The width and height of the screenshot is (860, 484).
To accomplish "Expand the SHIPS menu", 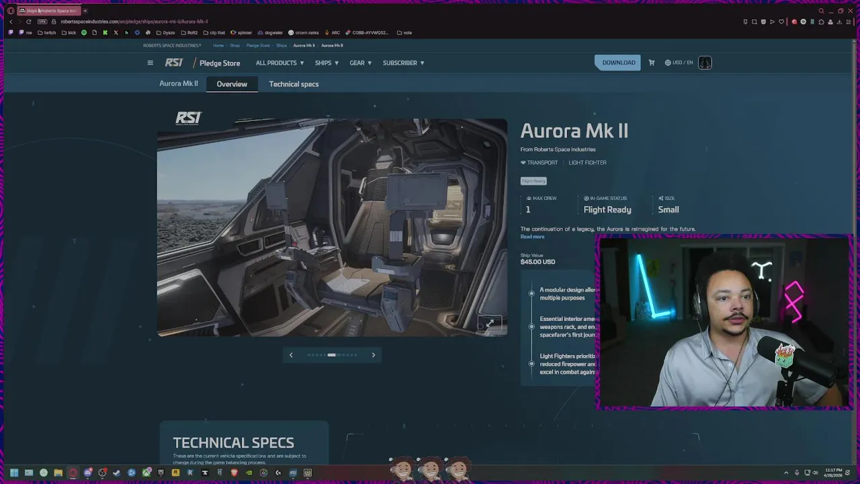I will click(327, 63).
